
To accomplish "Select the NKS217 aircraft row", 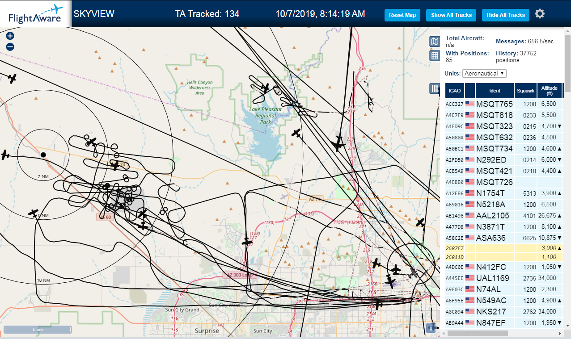I will coord(503,312).
